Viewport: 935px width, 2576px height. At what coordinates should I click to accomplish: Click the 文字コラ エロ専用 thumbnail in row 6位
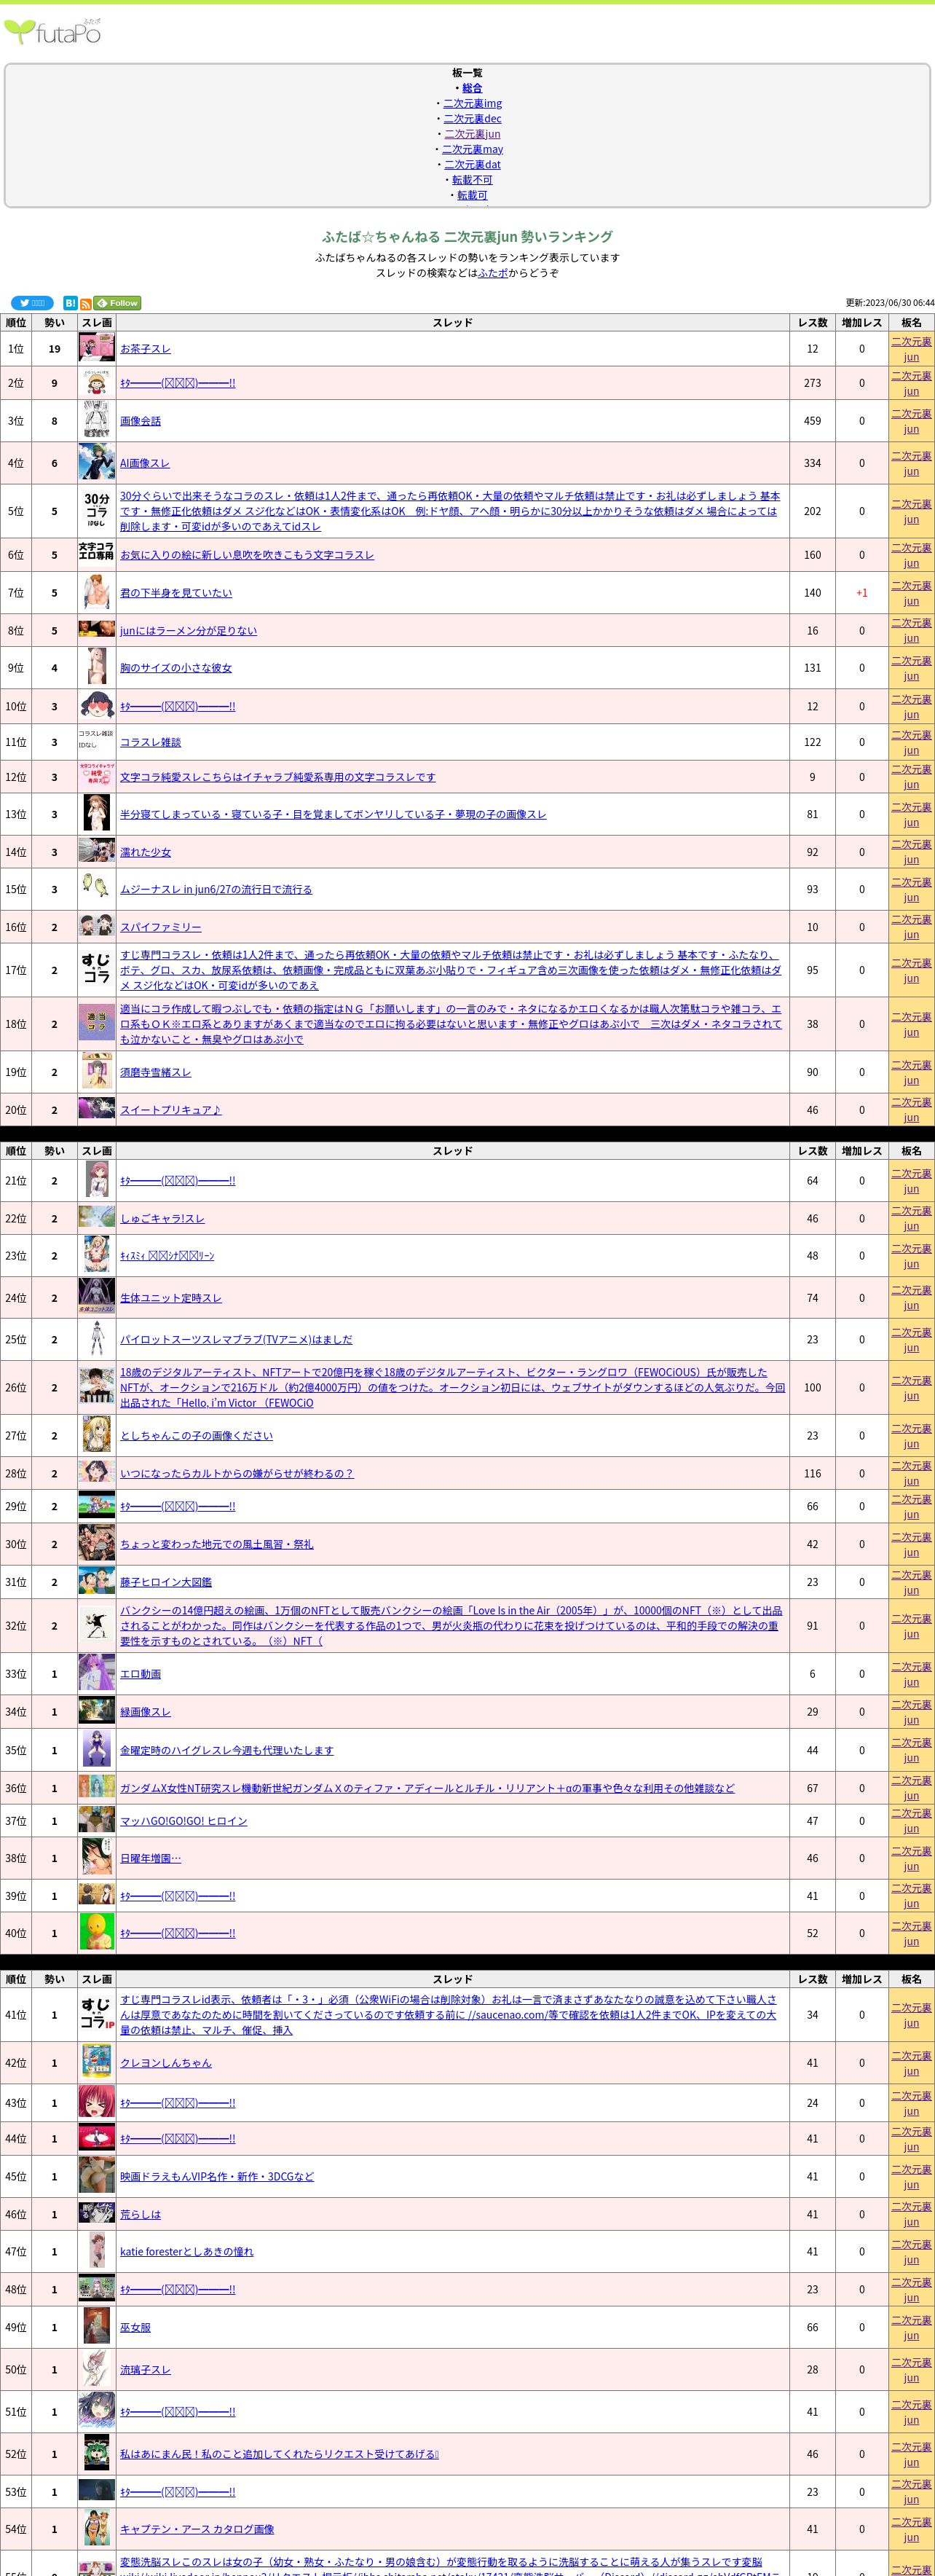pos(97,554)
